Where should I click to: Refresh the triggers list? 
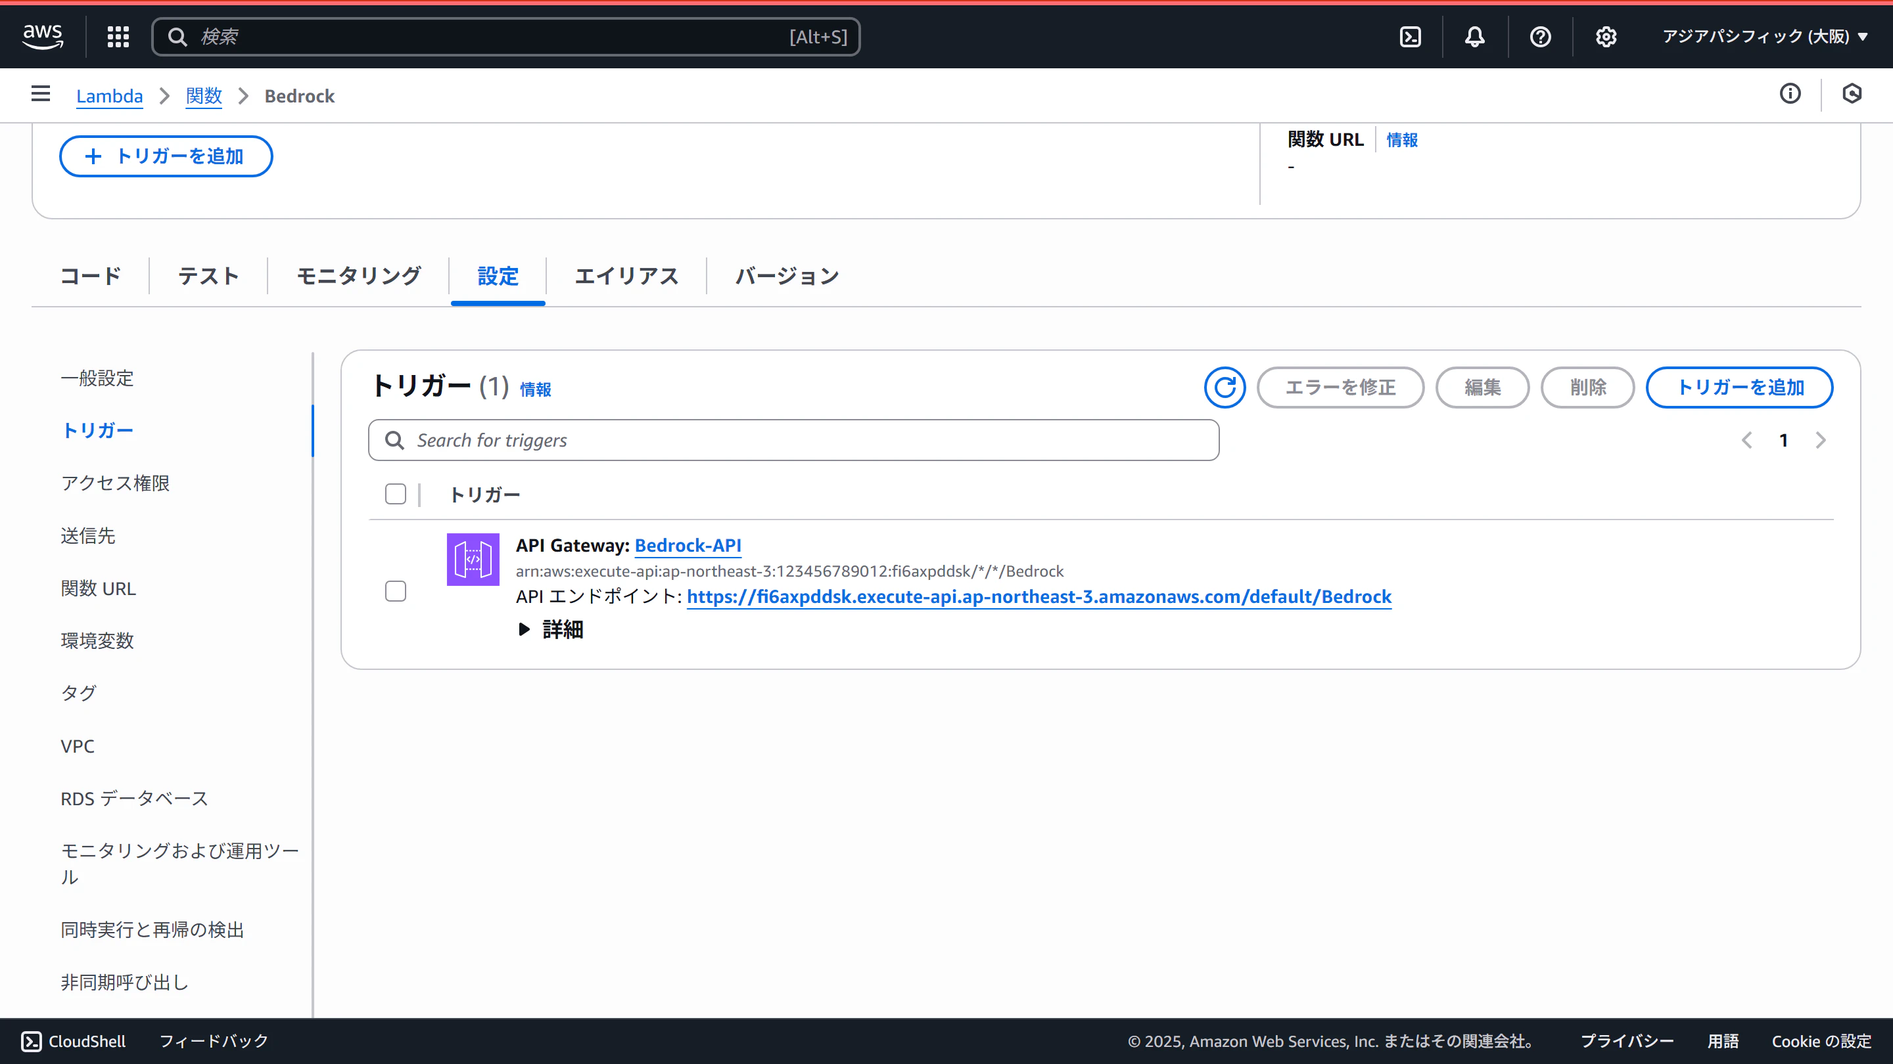pyautogui.click(x=1225, y=387)
